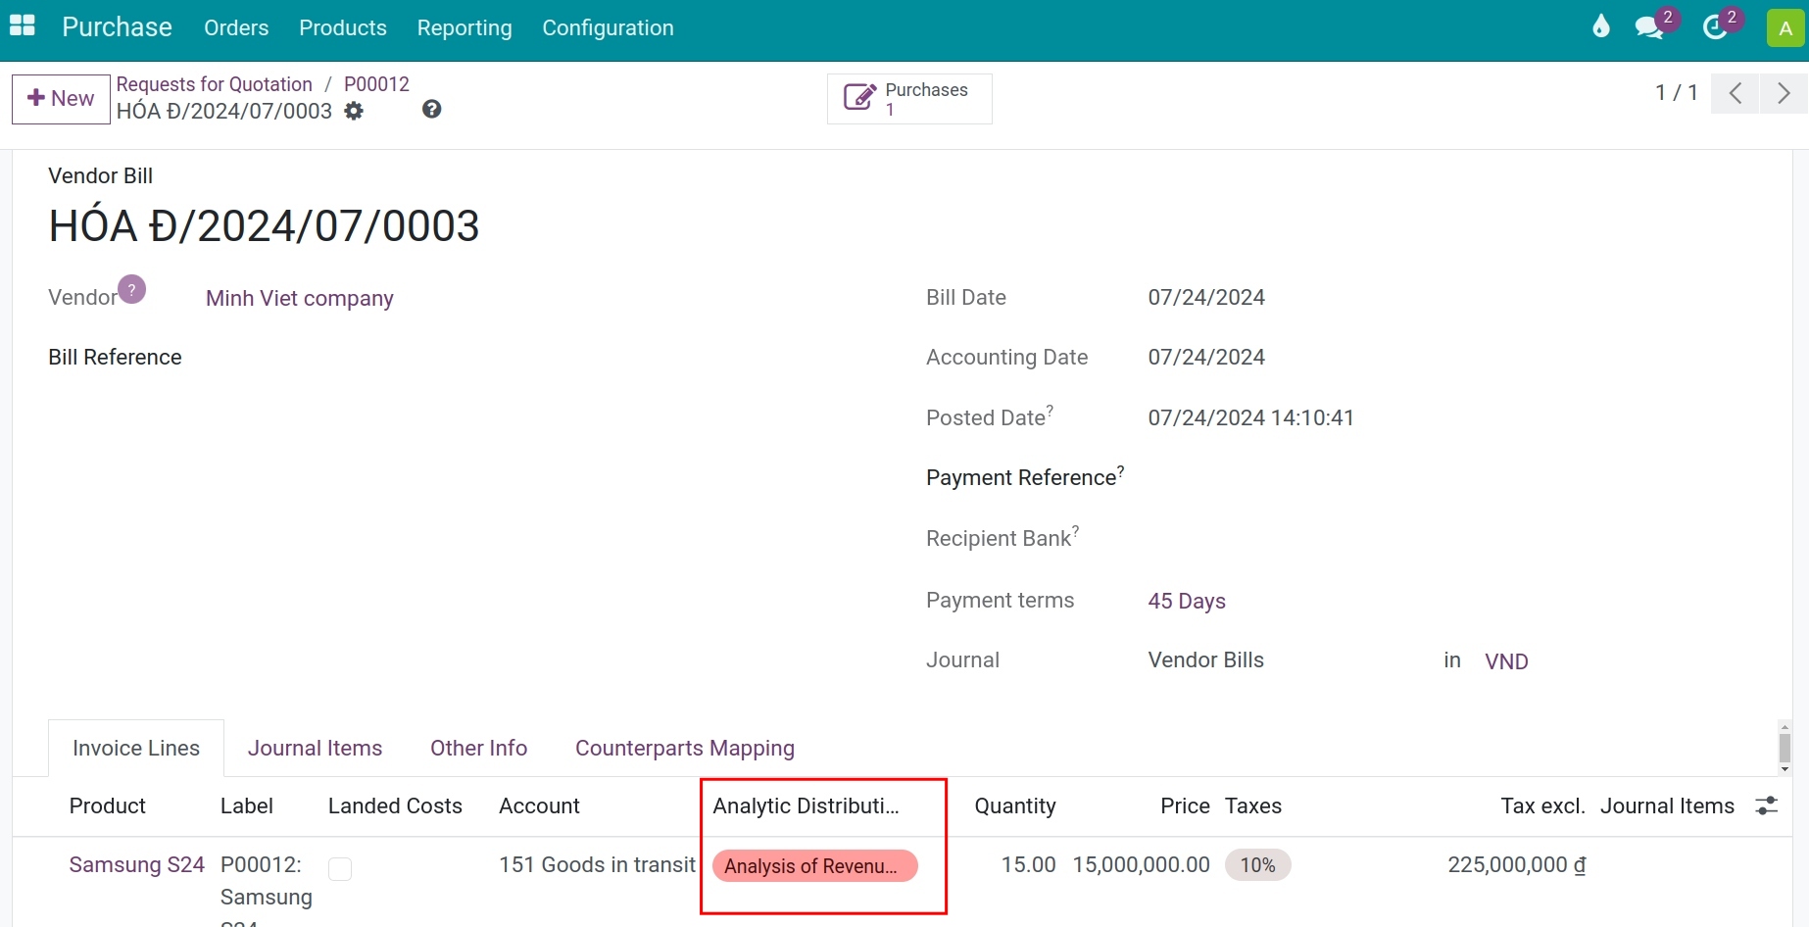The height and width of the screenshot is (927, 1809).
Task: Open the Reporting menu
Action: 464,28
